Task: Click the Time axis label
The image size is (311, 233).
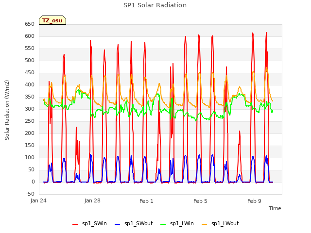Action: tap(275, 208)
